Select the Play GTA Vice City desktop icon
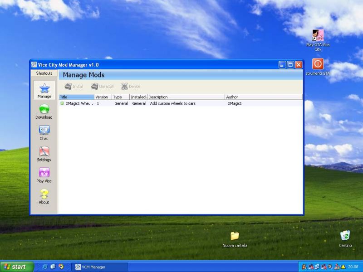363x272 pixels. click(x=318, y=40)
